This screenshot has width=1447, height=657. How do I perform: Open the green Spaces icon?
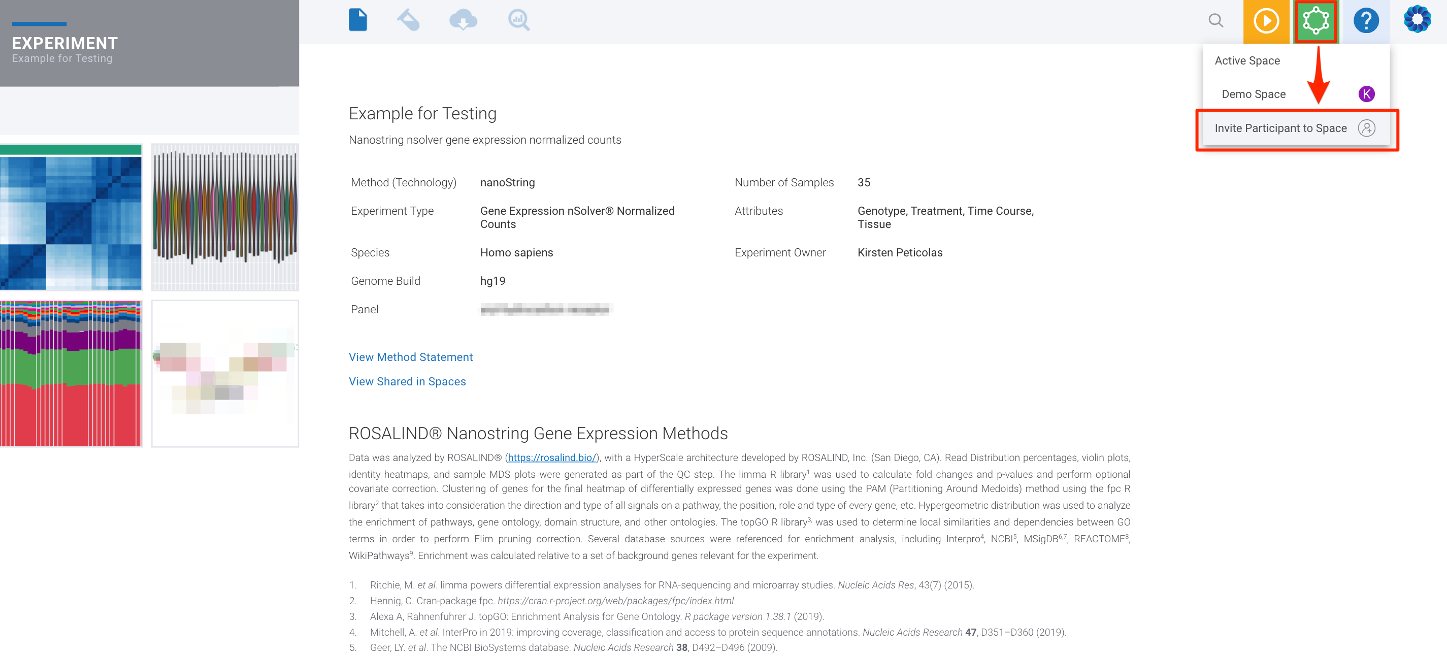(x=1316, y=21)
